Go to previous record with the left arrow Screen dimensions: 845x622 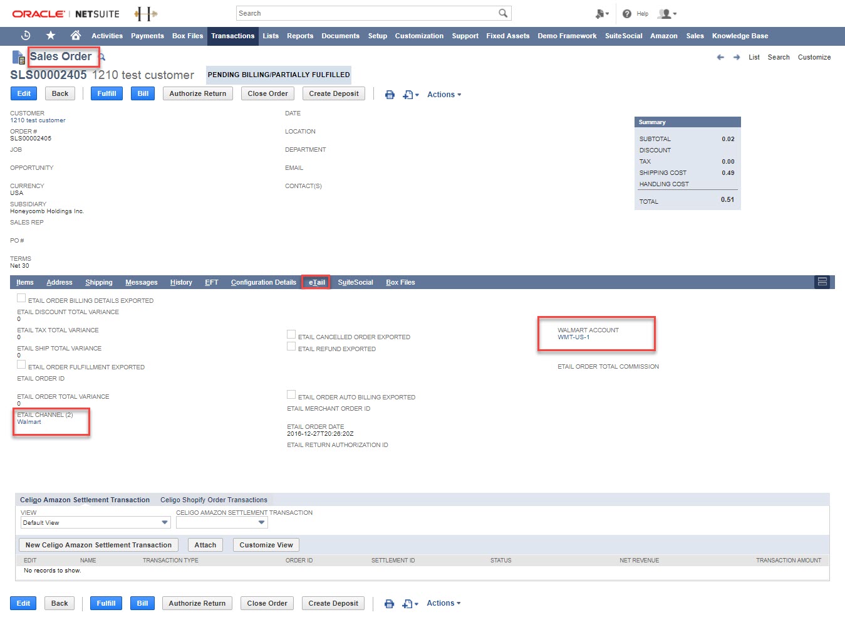point(720,57)
